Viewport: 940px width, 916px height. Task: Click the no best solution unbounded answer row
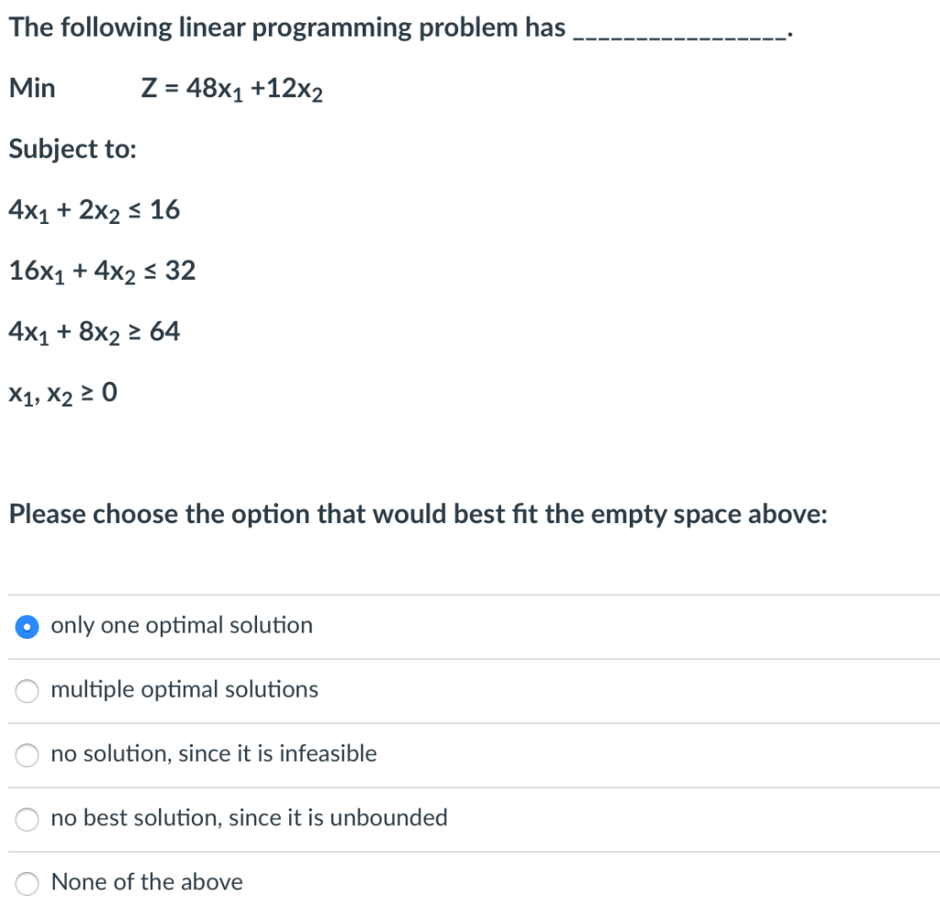pos(250,818)
